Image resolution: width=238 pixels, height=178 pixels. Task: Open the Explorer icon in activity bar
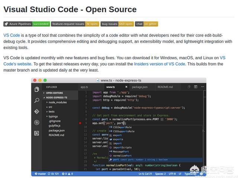click(37, 89)
